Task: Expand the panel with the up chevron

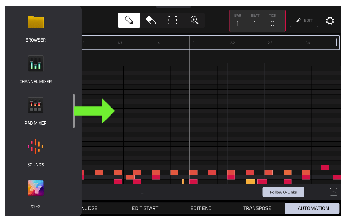Action: [333, 192]
